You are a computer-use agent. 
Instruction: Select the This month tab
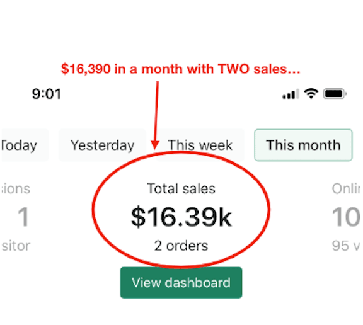click(303, 145)
